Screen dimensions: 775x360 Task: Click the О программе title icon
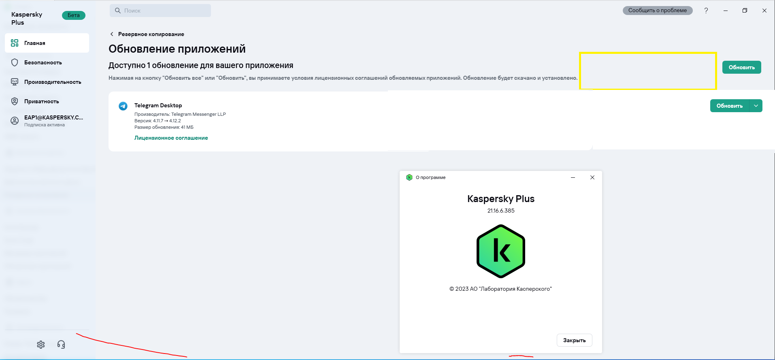pos(409,177)
